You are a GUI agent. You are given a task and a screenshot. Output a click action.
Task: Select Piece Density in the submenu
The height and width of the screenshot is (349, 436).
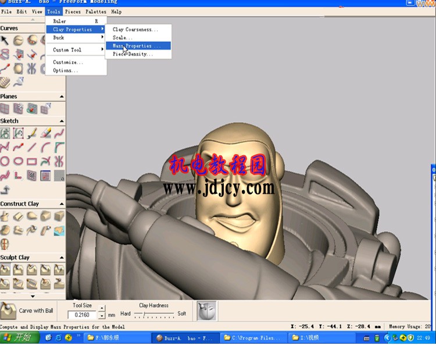(x=138, y=54)
